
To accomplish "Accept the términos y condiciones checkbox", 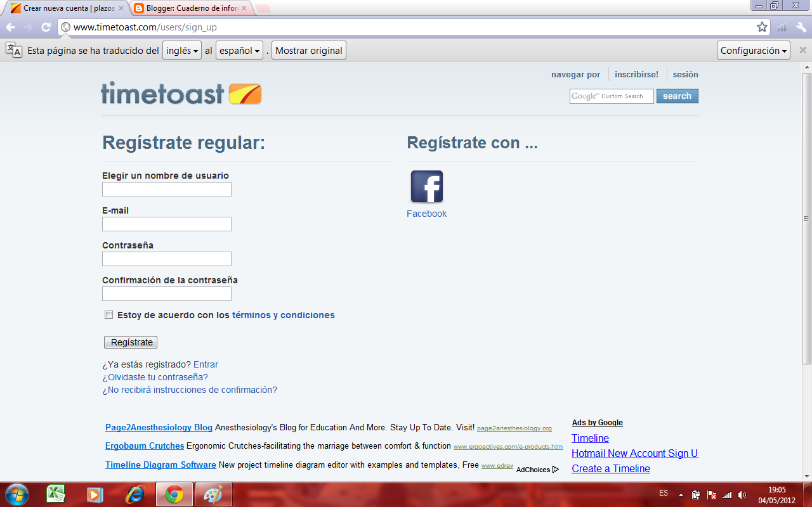I will pos(108,314).
